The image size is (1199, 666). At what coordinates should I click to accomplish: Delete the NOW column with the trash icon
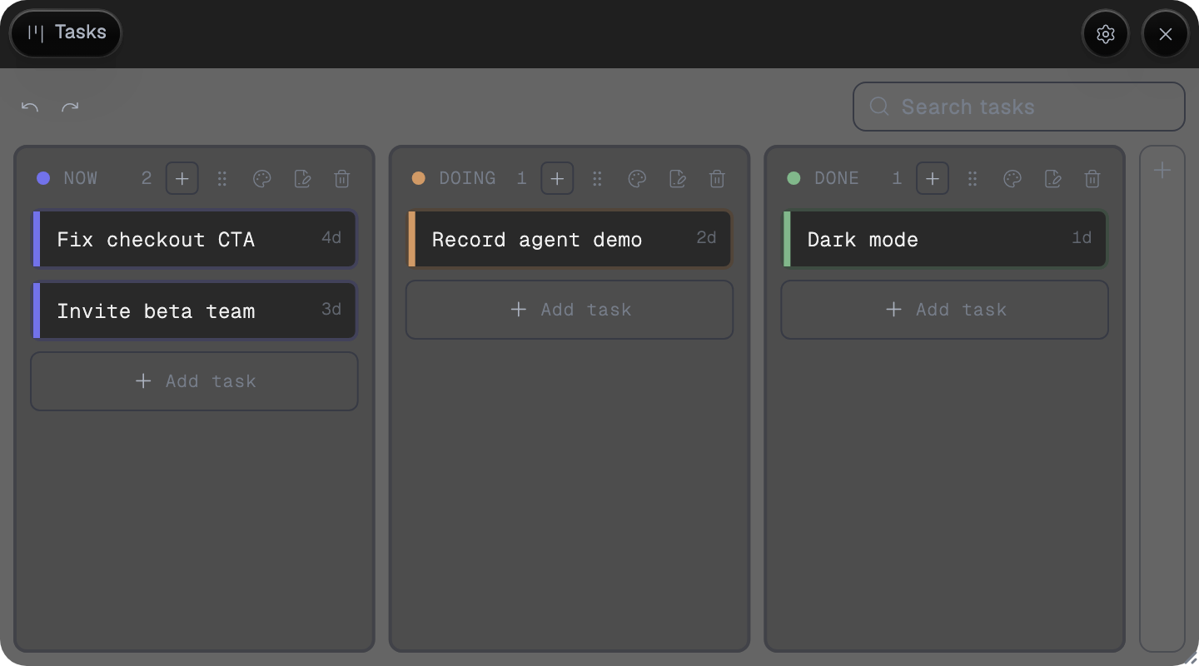tap(342, 178)
